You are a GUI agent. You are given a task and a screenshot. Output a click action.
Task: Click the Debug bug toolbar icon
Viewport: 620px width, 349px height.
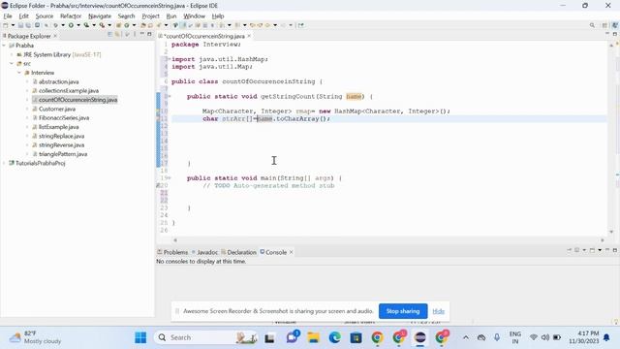tap(56, 25)
